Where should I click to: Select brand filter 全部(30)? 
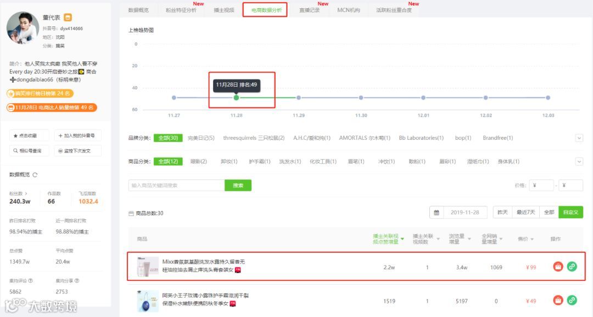coord(168,138)
